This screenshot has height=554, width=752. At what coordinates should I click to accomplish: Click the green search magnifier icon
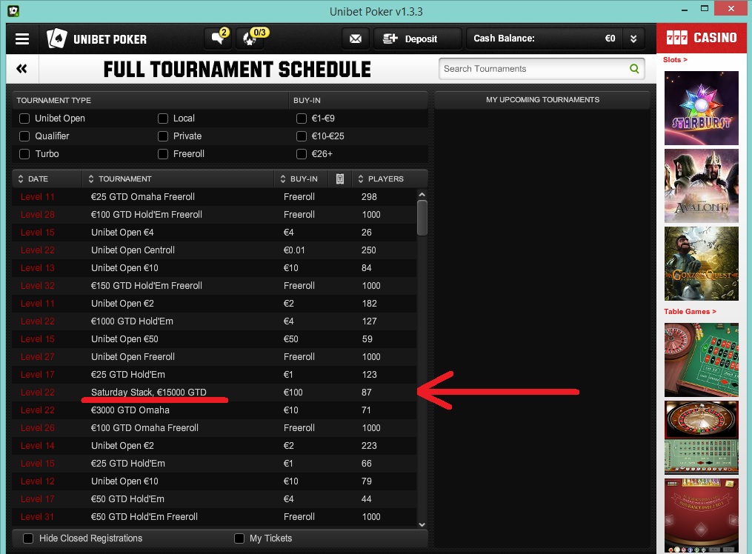634,69
